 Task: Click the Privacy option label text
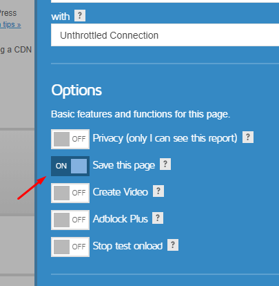[x=165, y=138]
